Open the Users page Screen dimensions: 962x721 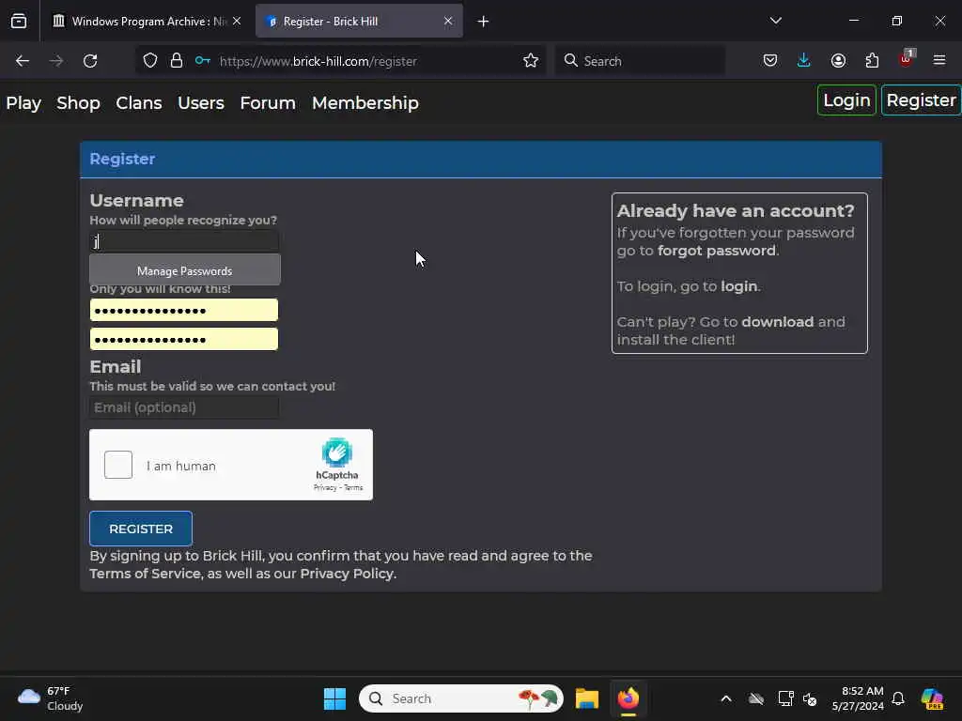tap(201, 103)
